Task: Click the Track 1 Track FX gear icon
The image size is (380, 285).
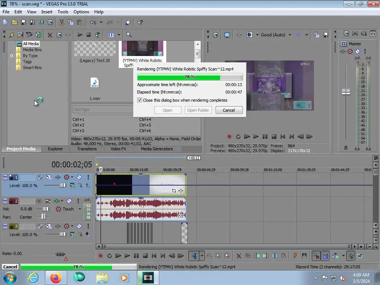Action: tap(66, 177)
